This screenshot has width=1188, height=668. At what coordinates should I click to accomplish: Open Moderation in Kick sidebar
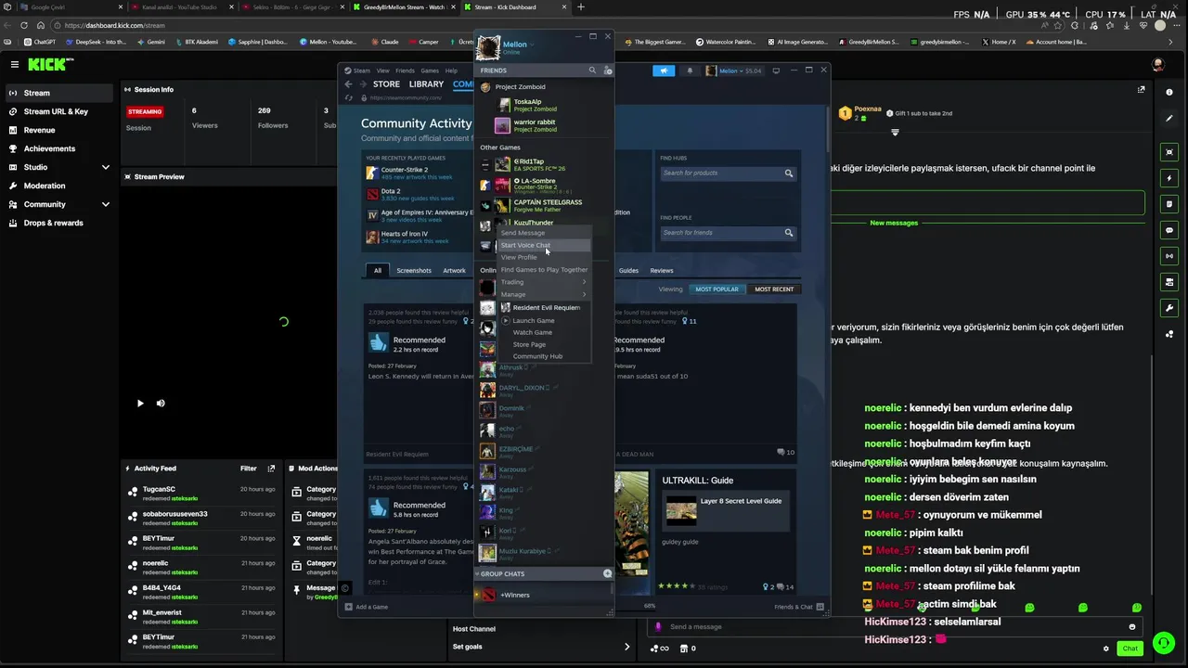tap(45, 186)
